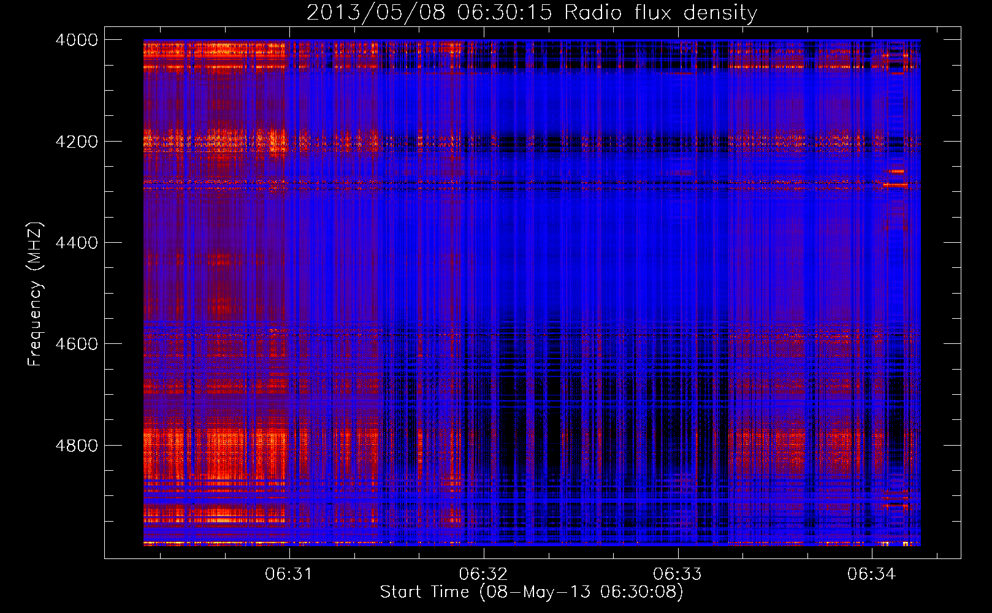Click the plot title '2013/05/08 06:30:15 Radio flux density'

click(532, 12)
